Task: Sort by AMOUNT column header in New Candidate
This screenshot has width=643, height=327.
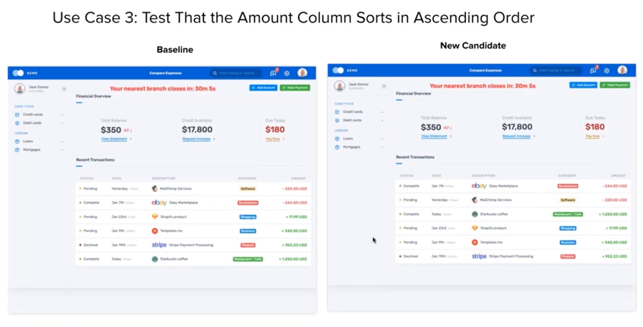Action: pos(618,176)
